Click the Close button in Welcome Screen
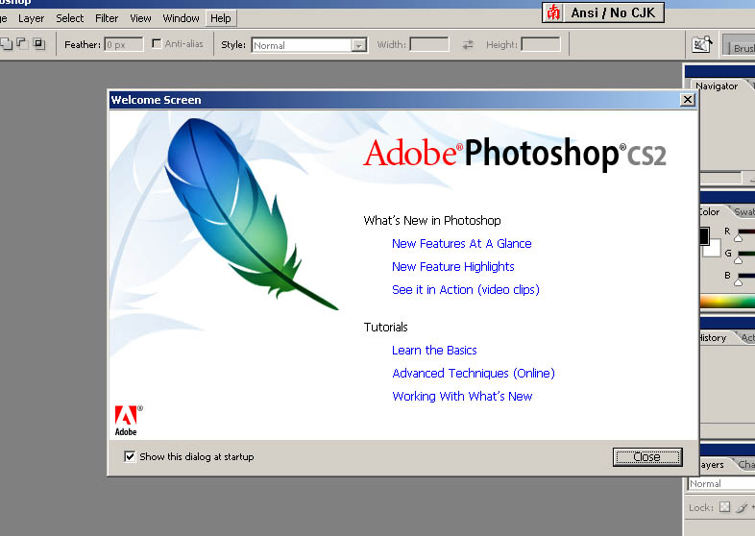 point(647,456)
